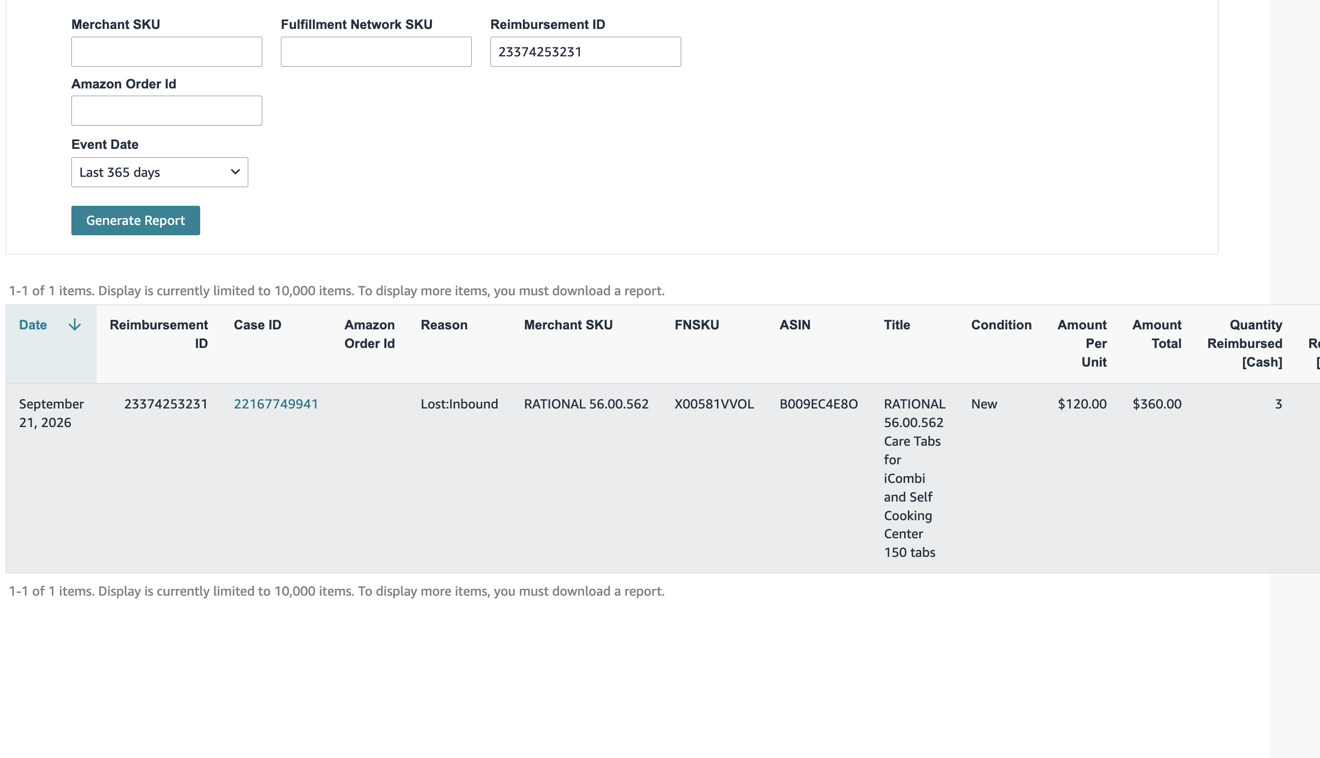Click the ASIN column header
1320x758 pixels.
(794, 325)
